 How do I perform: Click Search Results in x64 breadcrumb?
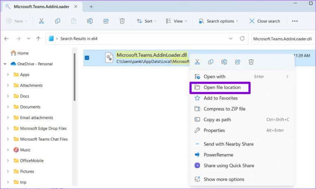coord(79,39)
